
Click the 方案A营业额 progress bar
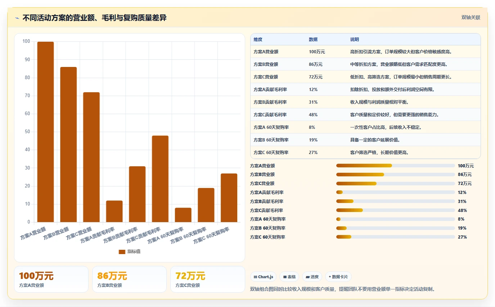tap(396, 166)
